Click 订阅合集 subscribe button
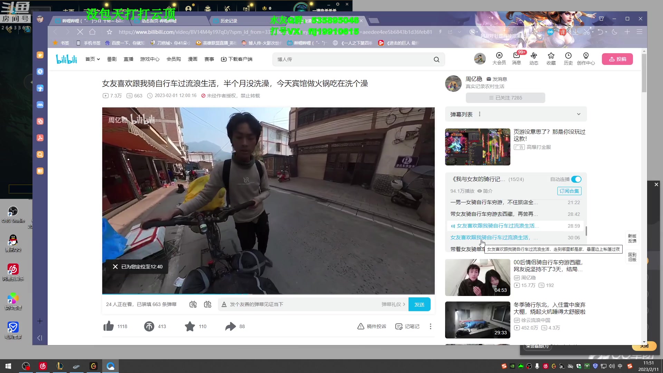Screen dimensions: 663x373 click(569, 191)
